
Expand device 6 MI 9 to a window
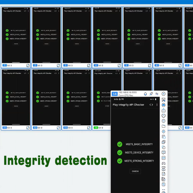pos(180,65)
